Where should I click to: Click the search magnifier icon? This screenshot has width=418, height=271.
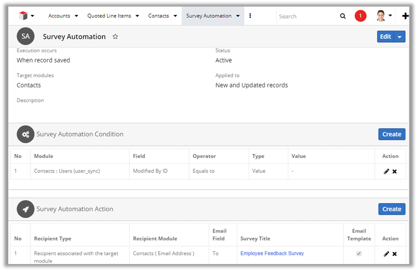343,16
